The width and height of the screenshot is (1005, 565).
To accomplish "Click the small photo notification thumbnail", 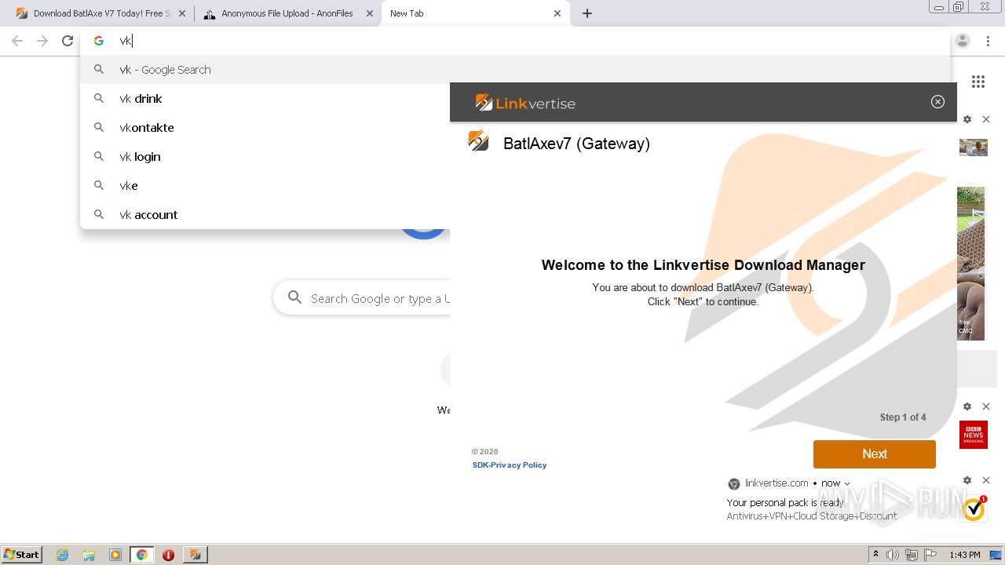I will coord(974,148).
